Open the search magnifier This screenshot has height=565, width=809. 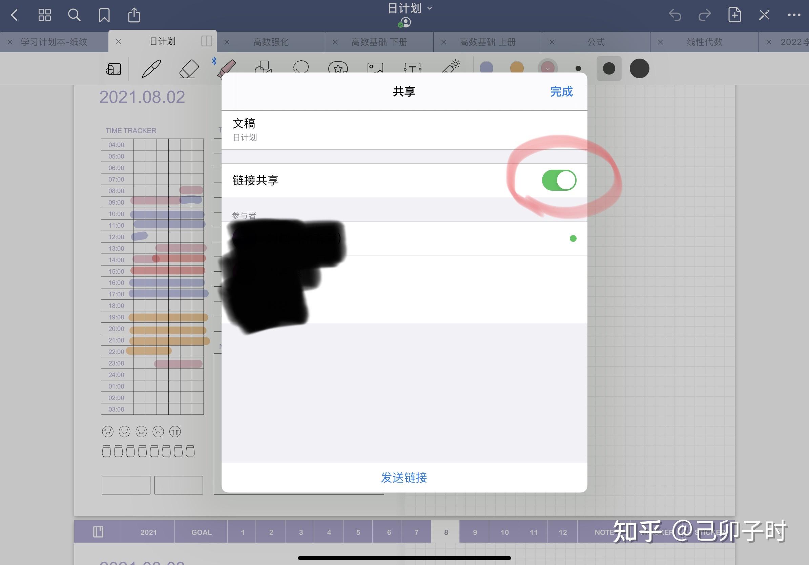(x=74, y=15)
